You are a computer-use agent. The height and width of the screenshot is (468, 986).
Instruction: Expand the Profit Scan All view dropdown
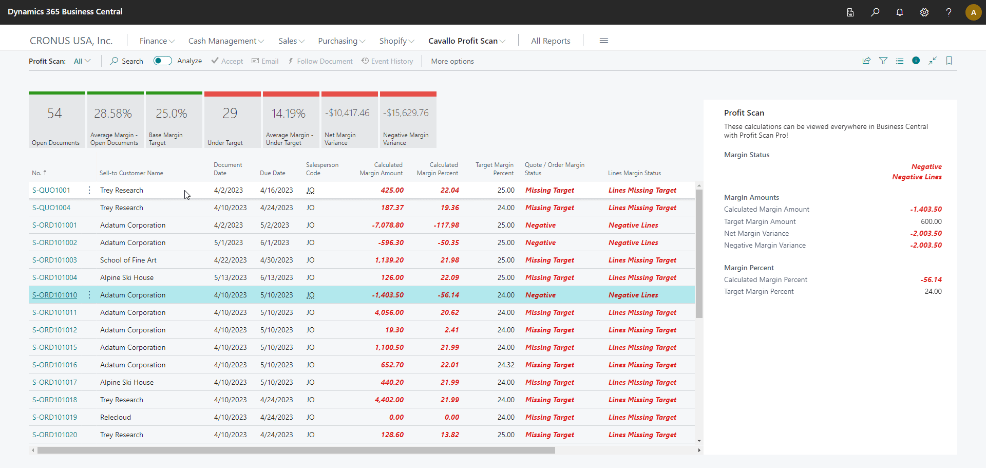click(82, 61)
